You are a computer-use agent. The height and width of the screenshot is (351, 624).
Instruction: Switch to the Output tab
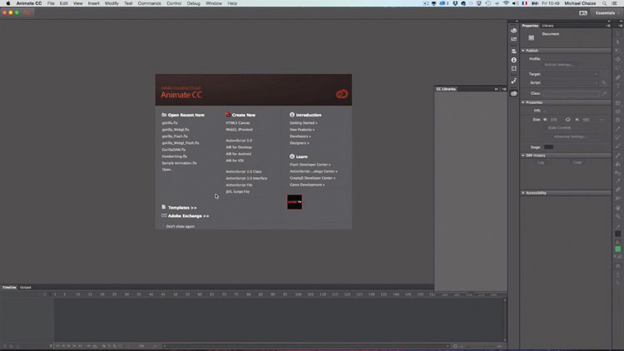pos(26,287)
